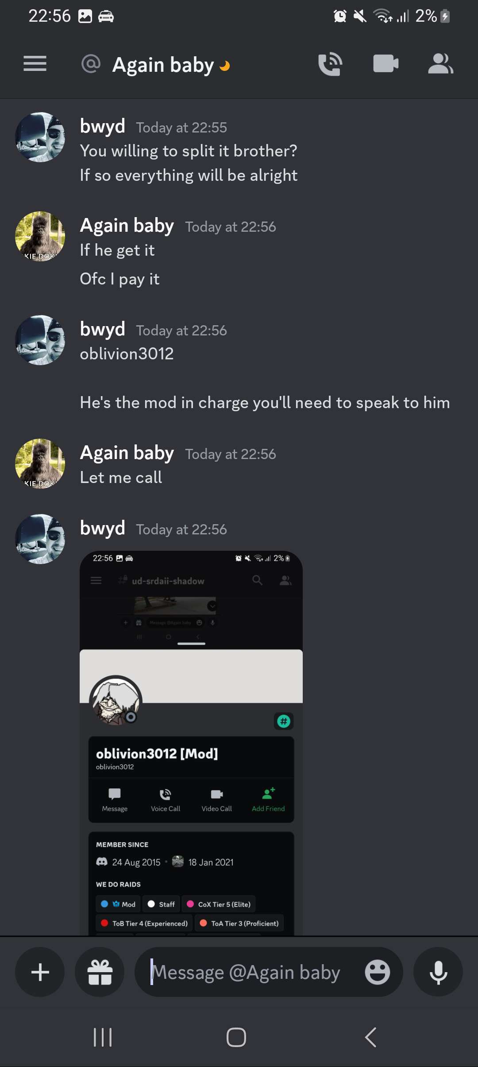Viewport: 478px width, 1067px height.
Task: Open the shared oblivion3012 profile screenshot
Action: 191,743
